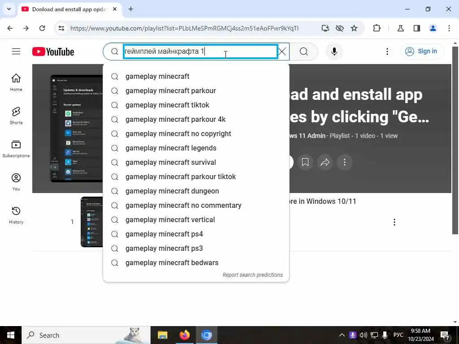
Task: Open Subscriptions in the sidebar
Action: tap(16, 149)
